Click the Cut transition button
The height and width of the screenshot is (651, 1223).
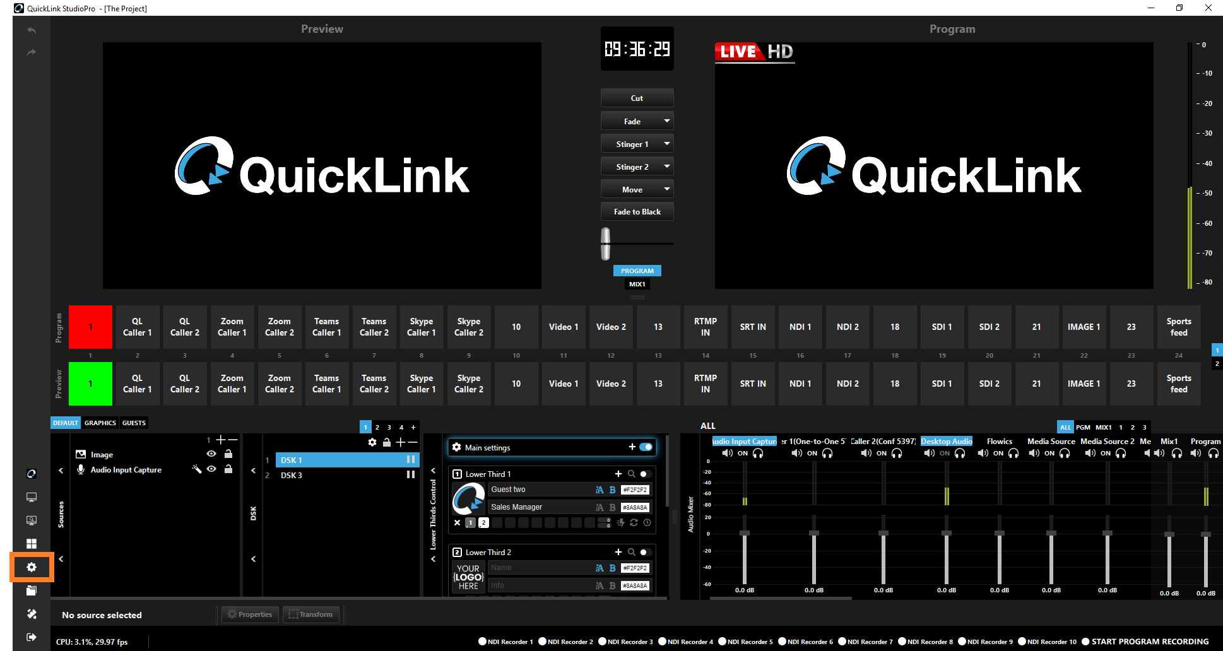(637, 98)
